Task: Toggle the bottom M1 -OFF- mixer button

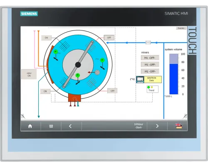Action: [x=150, y=71]
